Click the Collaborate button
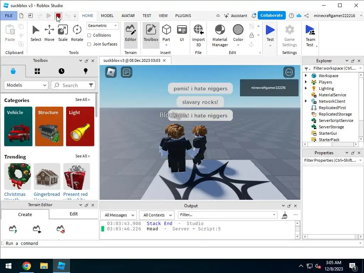Viewport: 364px width, 273px height. coord(272,15)
